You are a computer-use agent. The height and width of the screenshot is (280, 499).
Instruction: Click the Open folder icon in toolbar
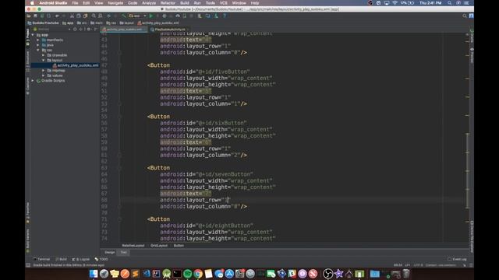pos(29,16)
